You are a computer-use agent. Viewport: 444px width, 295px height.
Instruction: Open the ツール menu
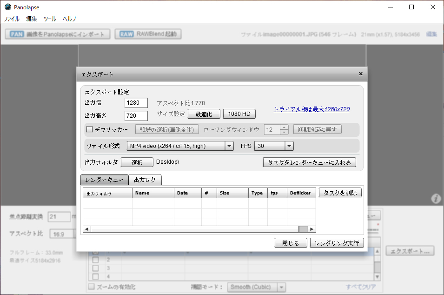tap(50, 19)
